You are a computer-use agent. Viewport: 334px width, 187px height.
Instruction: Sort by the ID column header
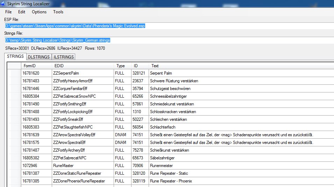pos(140,66)
